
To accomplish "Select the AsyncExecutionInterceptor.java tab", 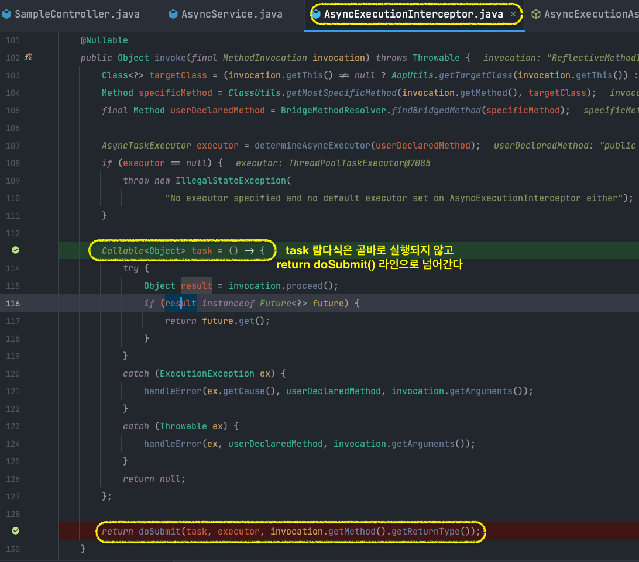I will (x=413, y=14).
